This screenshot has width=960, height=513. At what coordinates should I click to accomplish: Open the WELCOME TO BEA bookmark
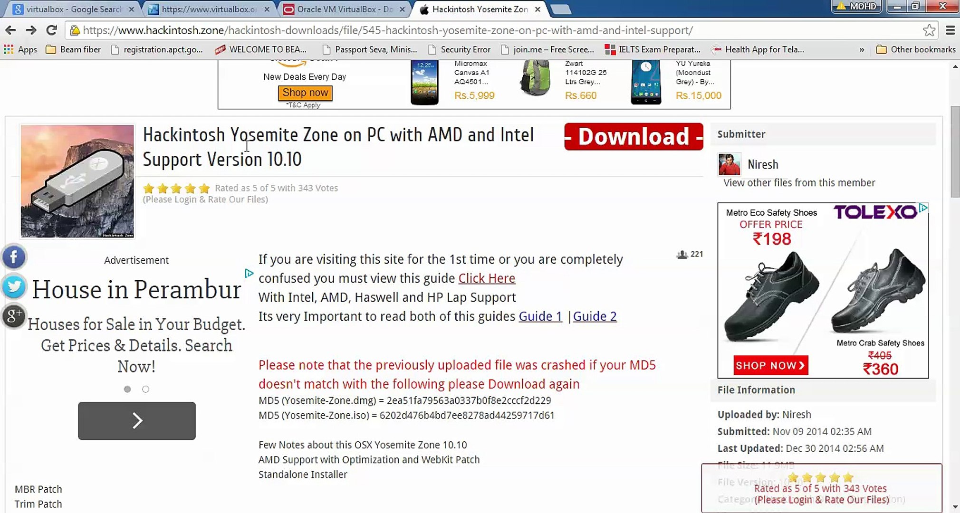tap(260, 49)
